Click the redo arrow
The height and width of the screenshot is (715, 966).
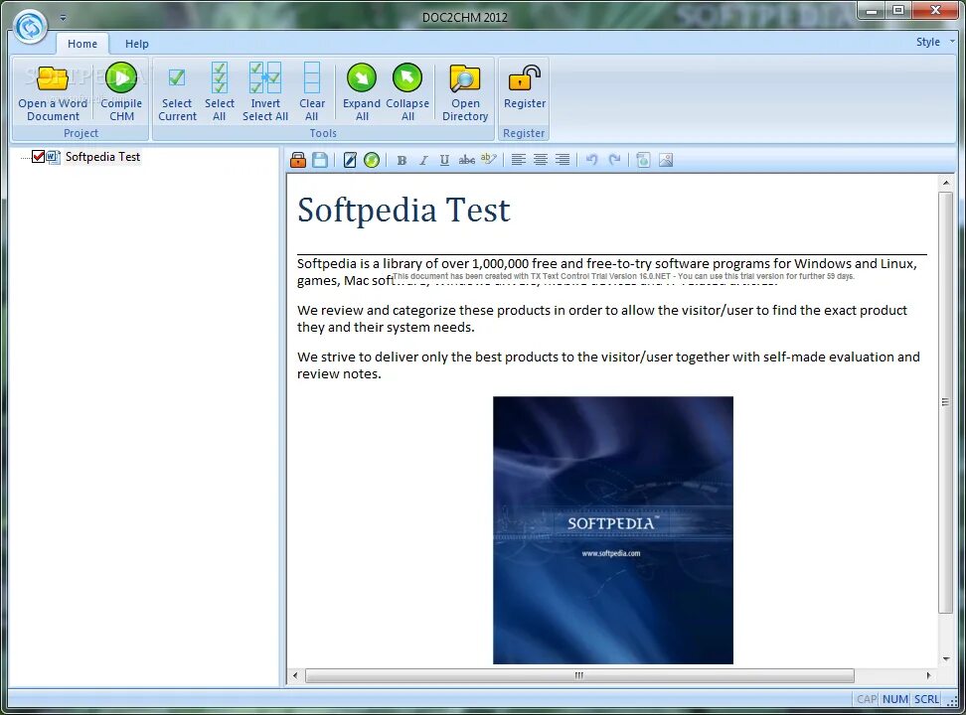click(x=614, y=160)
